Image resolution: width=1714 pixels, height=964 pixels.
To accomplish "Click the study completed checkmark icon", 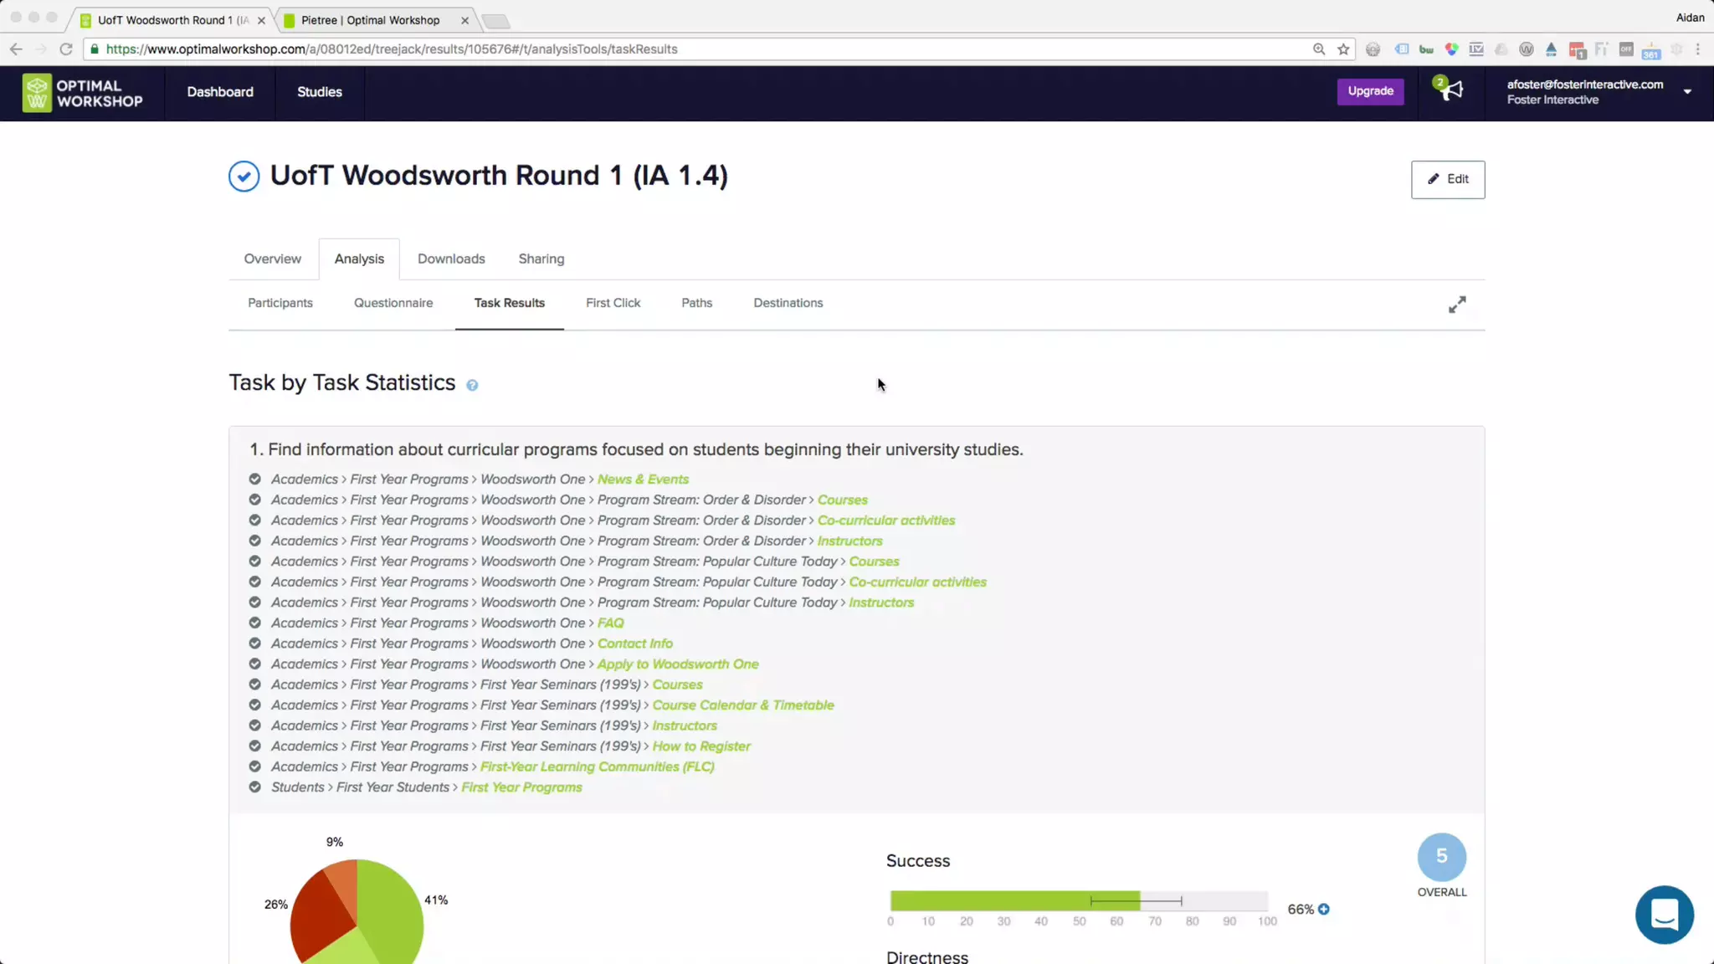I will point(244,177).
